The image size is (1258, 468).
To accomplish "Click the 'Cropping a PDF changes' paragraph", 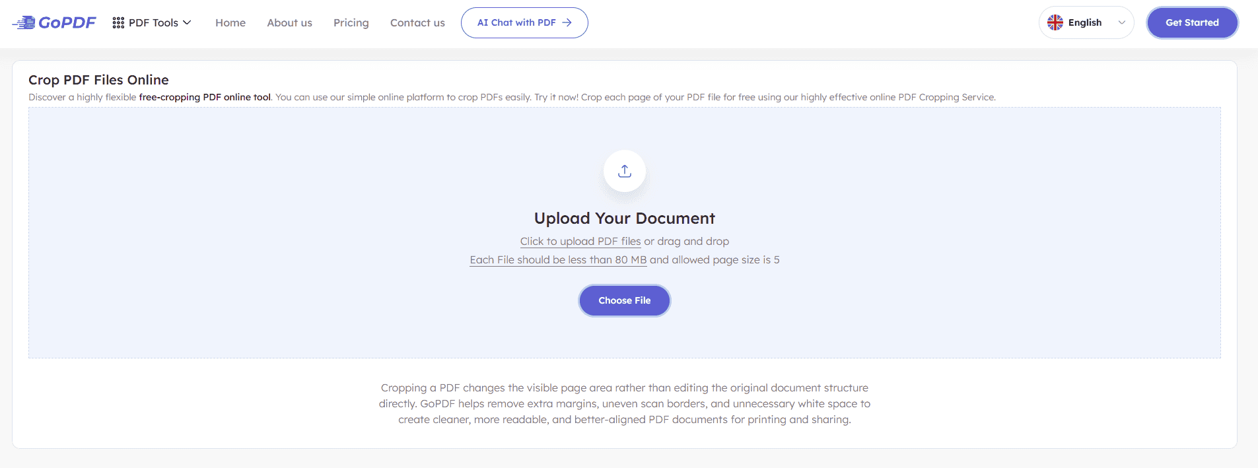I will click(625, 403).
